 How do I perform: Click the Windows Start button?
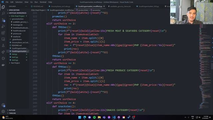[80, 117]
